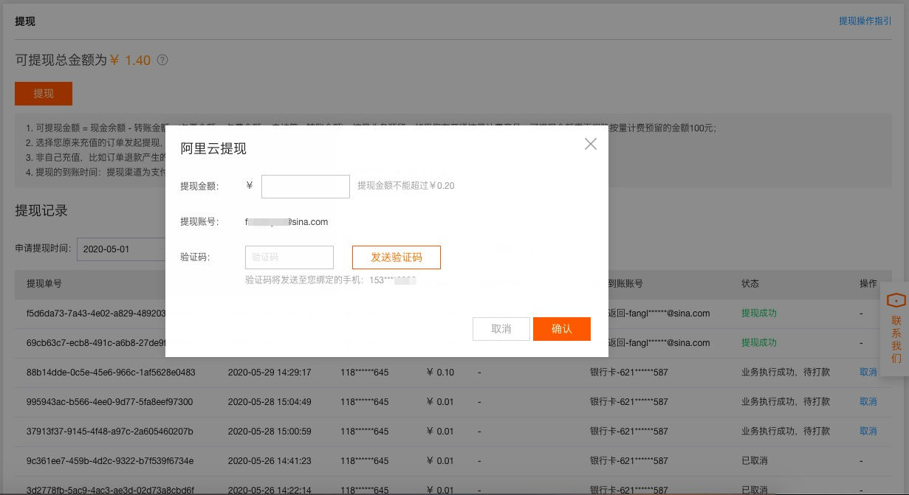This screenshot has height=495, width=909.
Task: Click the orange 提现 withdraw button
Action: coord(43,94)
